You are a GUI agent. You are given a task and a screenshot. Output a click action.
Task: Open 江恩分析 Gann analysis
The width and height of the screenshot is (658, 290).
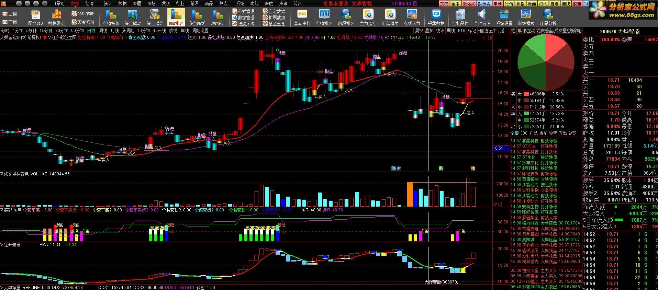[x=548, y=18]
